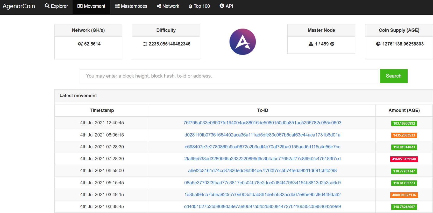Go to the Network page

click(x=168, y=6)
